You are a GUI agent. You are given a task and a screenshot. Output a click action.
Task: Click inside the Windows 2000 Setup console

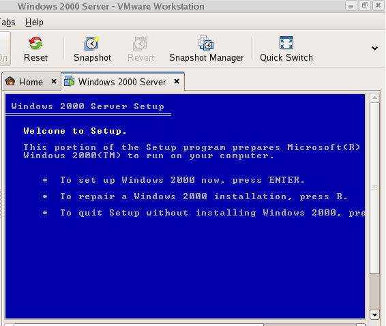point(185,207)
